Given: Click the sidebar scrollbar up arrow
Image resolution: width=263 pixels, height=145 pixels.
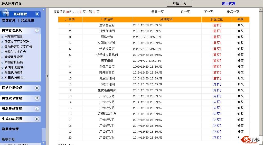Looking at the screenshot, I should (x=44, y=10).
